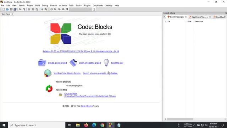Open Microsoft Edge from the taskbar
Image resolution: width=227 pixels, height=128 pixels.
94,125
